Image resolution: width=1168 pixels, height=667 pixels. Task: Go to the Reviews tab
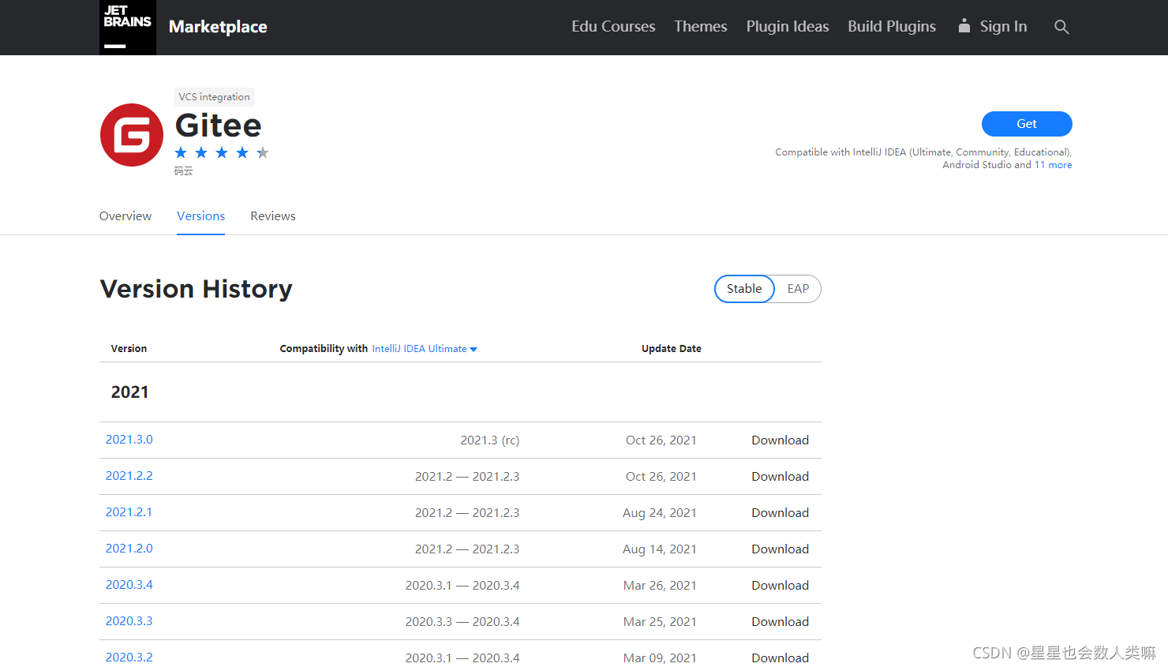(x=273, y=216)
